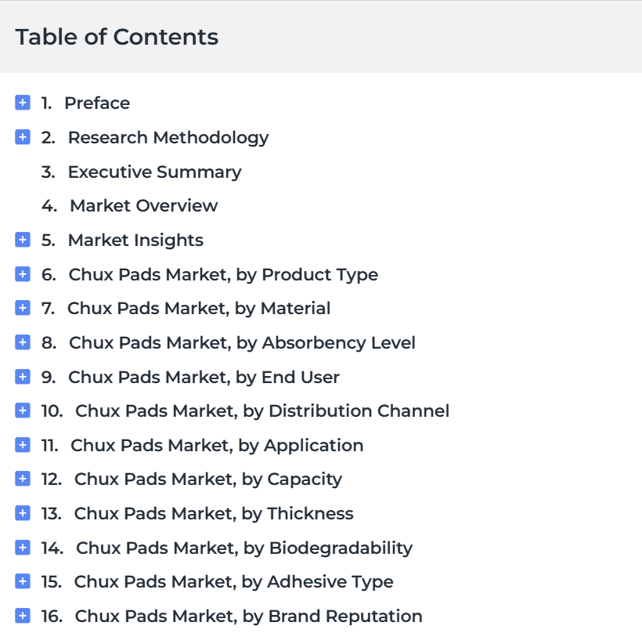
Task: Expand the Research Methodology section
Action: point(23,137)
